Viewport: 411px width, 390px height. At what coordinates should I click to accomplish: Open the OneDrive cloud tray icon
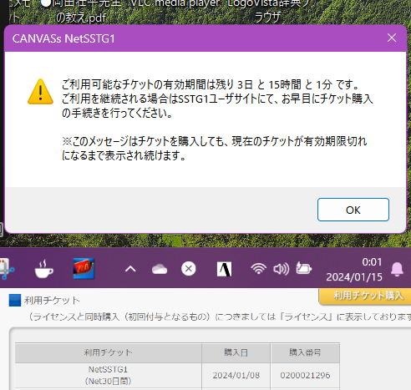[x=160, y=269]
